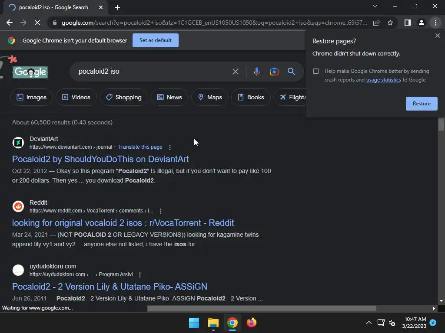Open the Books results filter
Viewport: 445px width, 333px height.
click(251, 97)
